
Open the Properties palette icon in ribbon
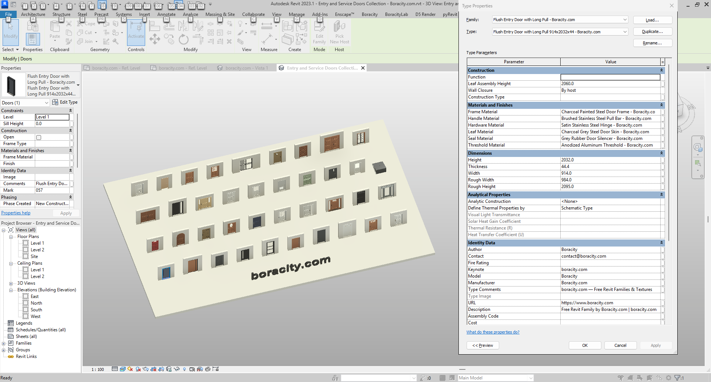33,39
